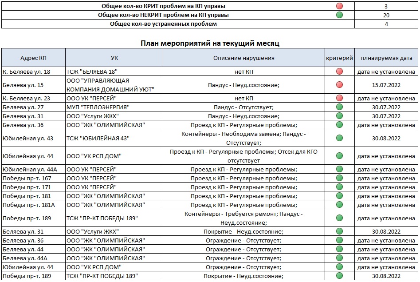Click red status circle for Беляева ул. 15
The image size is (420, 282).
click(340, 85)
